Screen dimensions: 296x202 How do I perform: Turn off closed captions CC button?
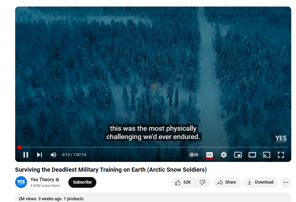coord(210,155)
